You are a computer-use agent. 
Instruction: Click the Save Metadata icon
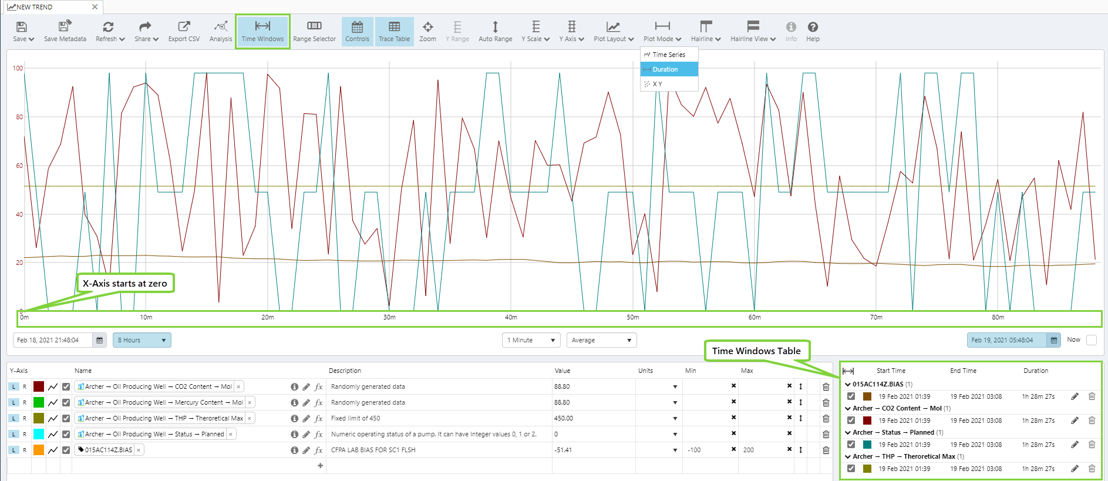[x=65, y=27]
